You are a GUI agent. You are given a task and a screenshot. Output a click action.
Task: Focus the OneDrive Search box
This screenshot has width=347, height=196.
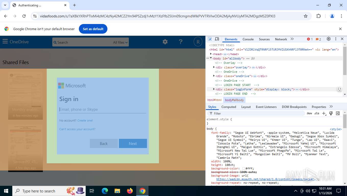pos(82,42)
